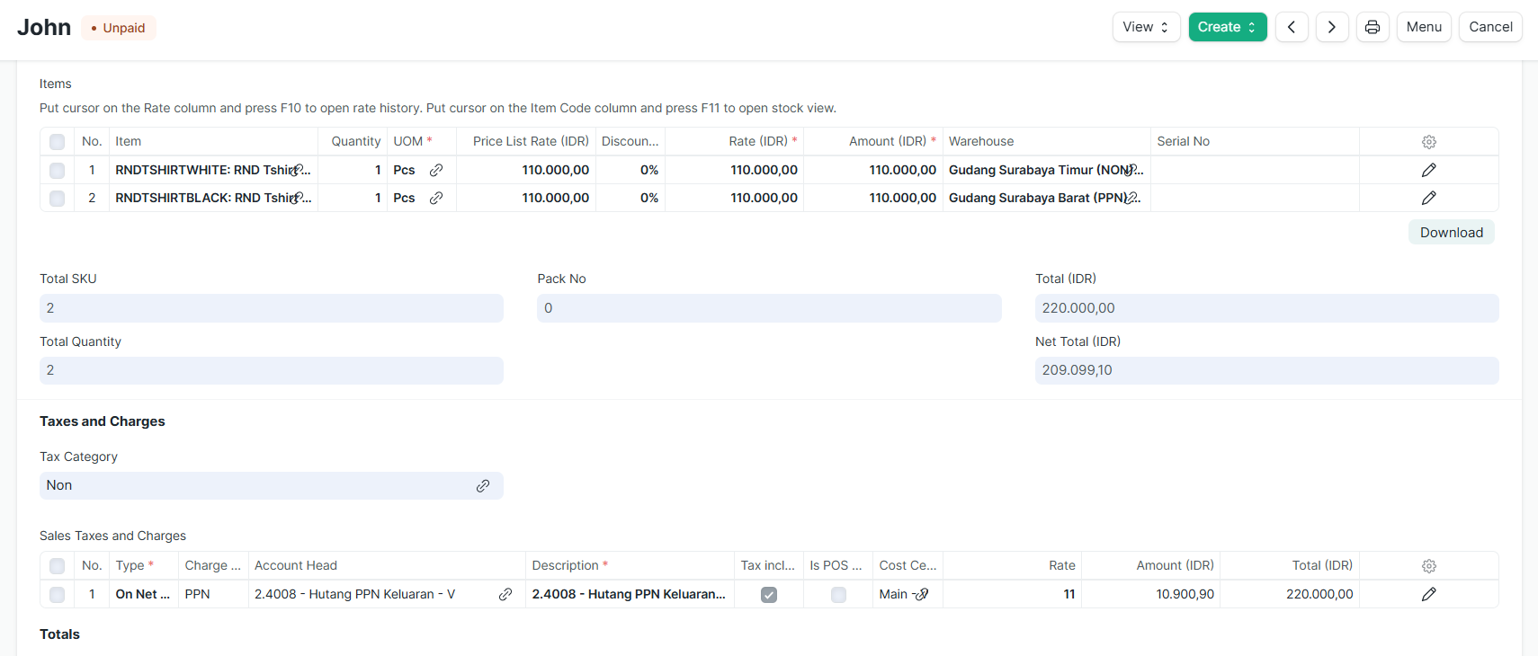
Task: Toggle Tax included in rate checkbox
Action: click(769, 594)
